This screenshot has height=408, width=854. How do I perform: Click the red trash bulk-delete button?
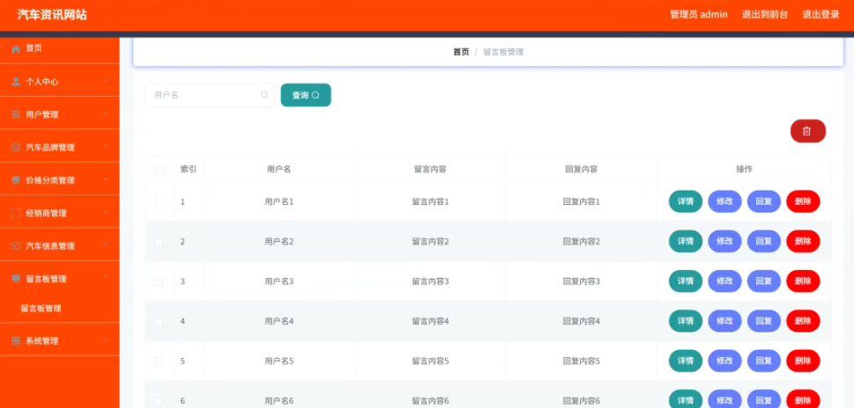pyautogui.click(x=807, y=132)
